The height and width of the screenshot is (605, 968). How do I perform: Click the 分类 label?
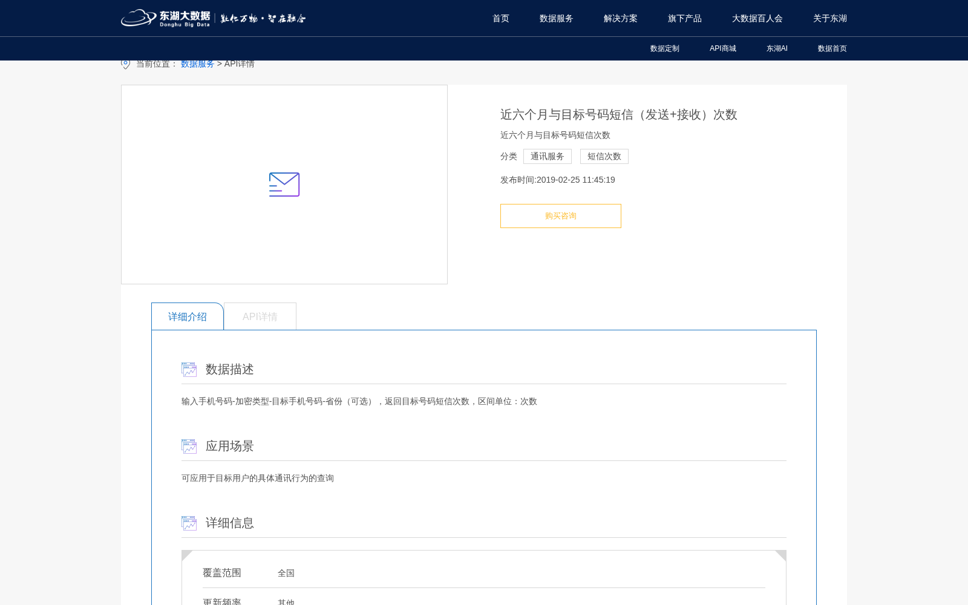509,156
